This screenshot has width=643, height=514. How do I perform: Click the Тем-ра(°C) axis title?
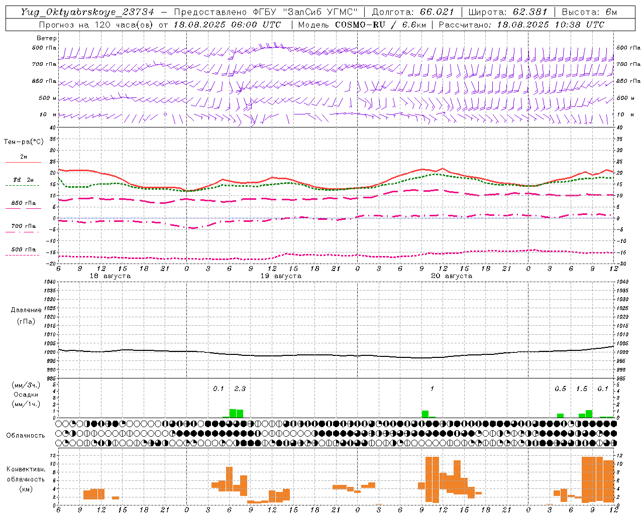click(x=24, y=142)
